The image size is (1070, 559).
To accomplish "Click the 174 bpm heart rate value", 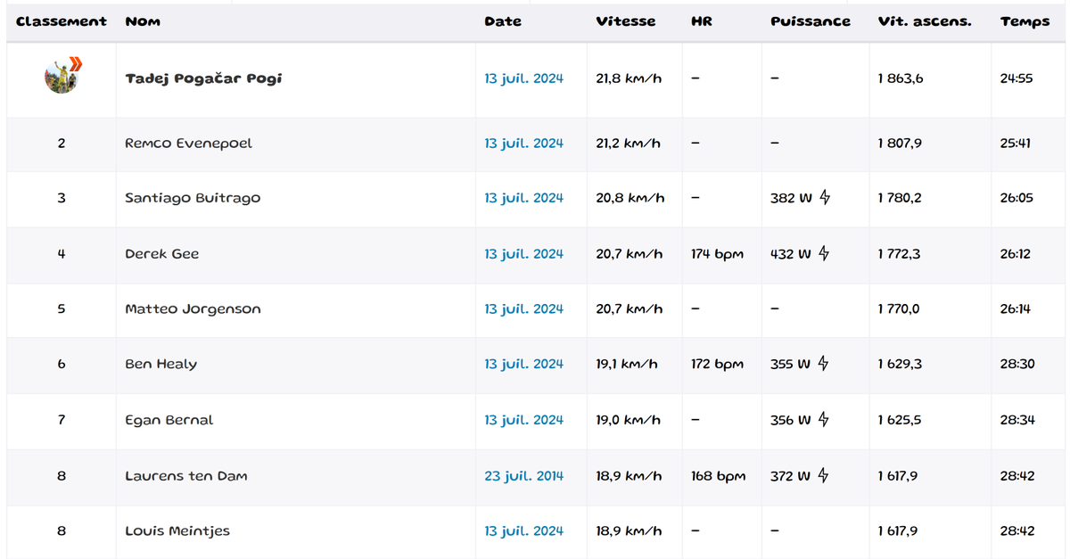I will coord(717,254).
